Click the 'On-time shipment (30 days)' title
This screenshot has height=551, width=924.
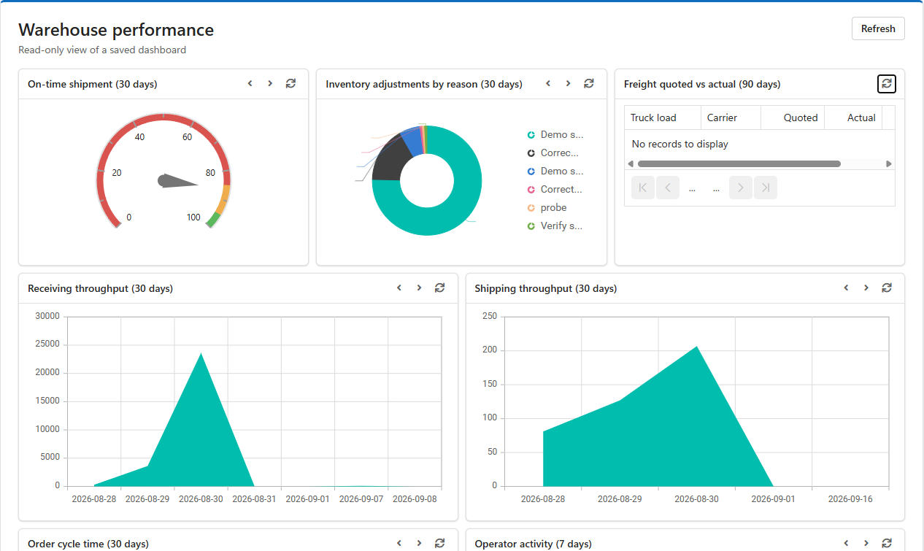click(x=93, y=84)
